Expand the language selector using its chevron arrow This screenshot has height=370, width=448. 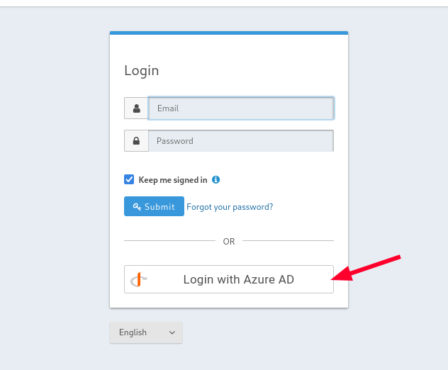tap(172, 332)
